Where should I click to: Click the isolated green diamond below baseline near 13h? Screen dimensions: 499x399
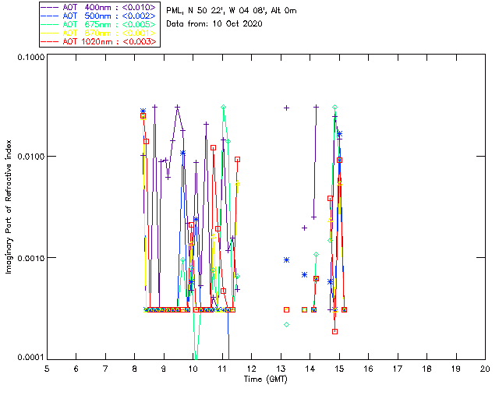[286, 324]
